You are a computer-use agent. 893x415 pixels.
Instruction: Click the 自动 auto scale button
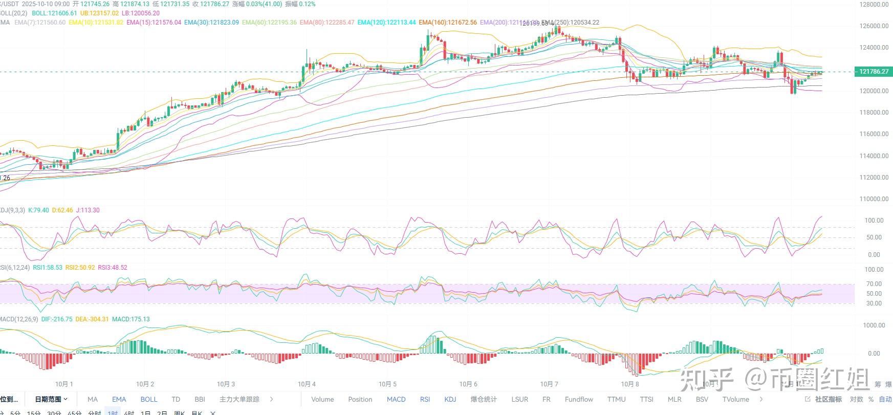pyautogui.click(x=885, y=399)
